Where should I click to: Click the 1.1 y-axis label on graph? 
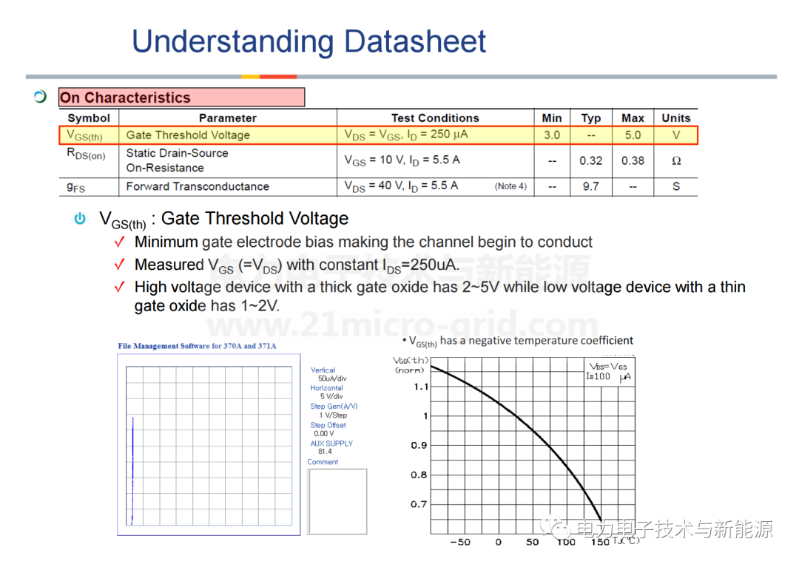tap(421, 387)
